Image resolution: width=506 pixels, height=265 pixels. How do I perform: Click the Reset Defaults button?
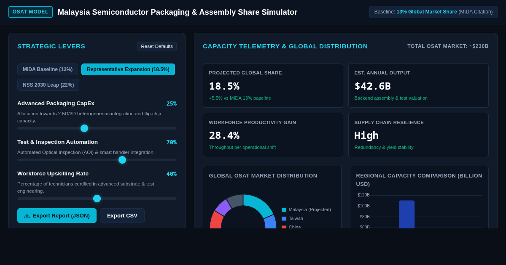(157, 46)
